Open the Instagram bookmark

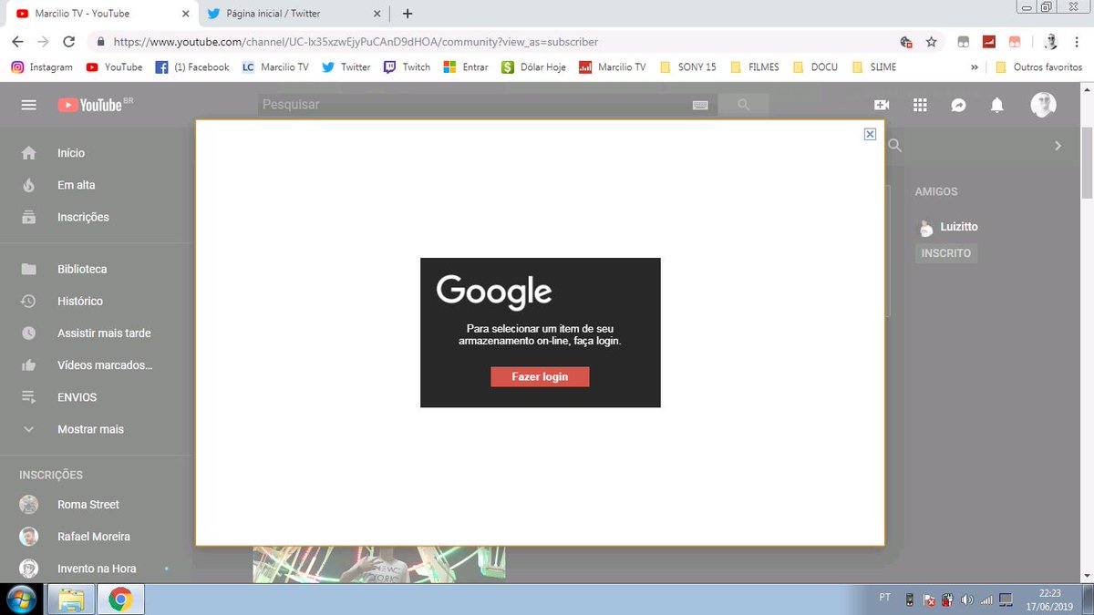click(42, 67)
